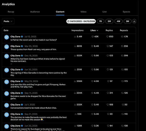This screenshot has width=146, height=131.
Task: Click repost icon next to 1.7K
Action: coord(122,36)
